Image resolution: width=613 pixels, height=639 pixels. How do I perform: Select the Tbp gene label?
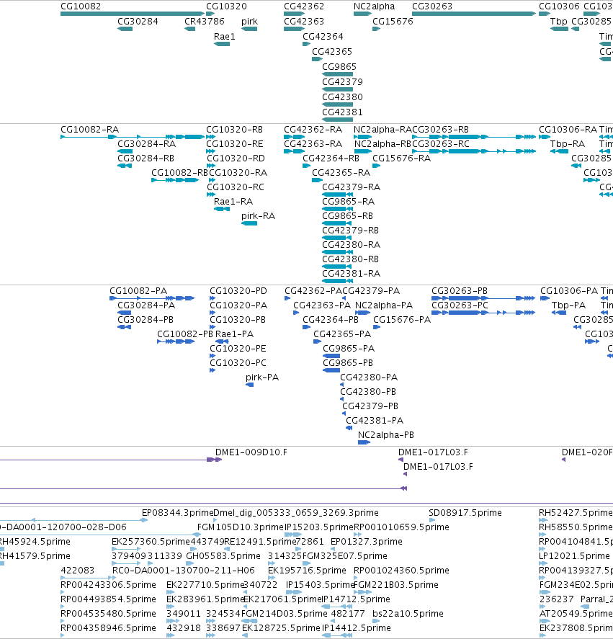(559, 22)
